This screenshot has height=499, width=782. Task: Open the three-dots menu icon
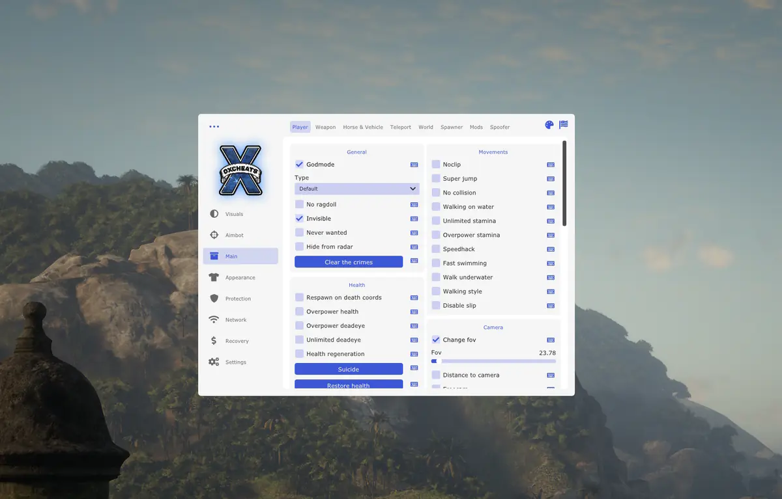[214, 127]
